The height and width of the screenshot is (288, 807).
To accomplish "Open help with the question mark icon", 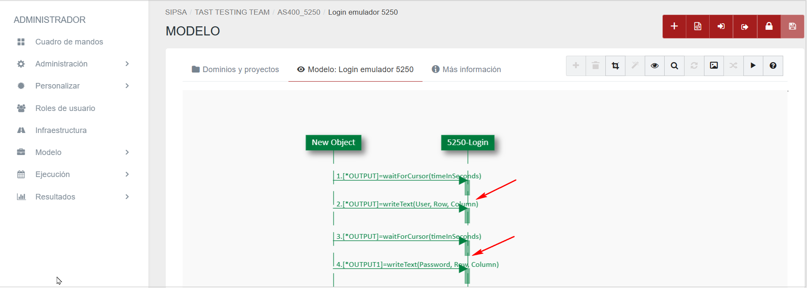I will point(773,66).
